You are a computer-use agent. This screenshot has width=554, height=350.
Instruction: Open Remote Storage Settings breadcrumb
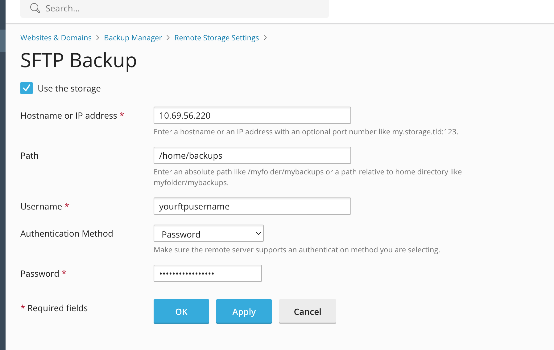tap(217, 38)
